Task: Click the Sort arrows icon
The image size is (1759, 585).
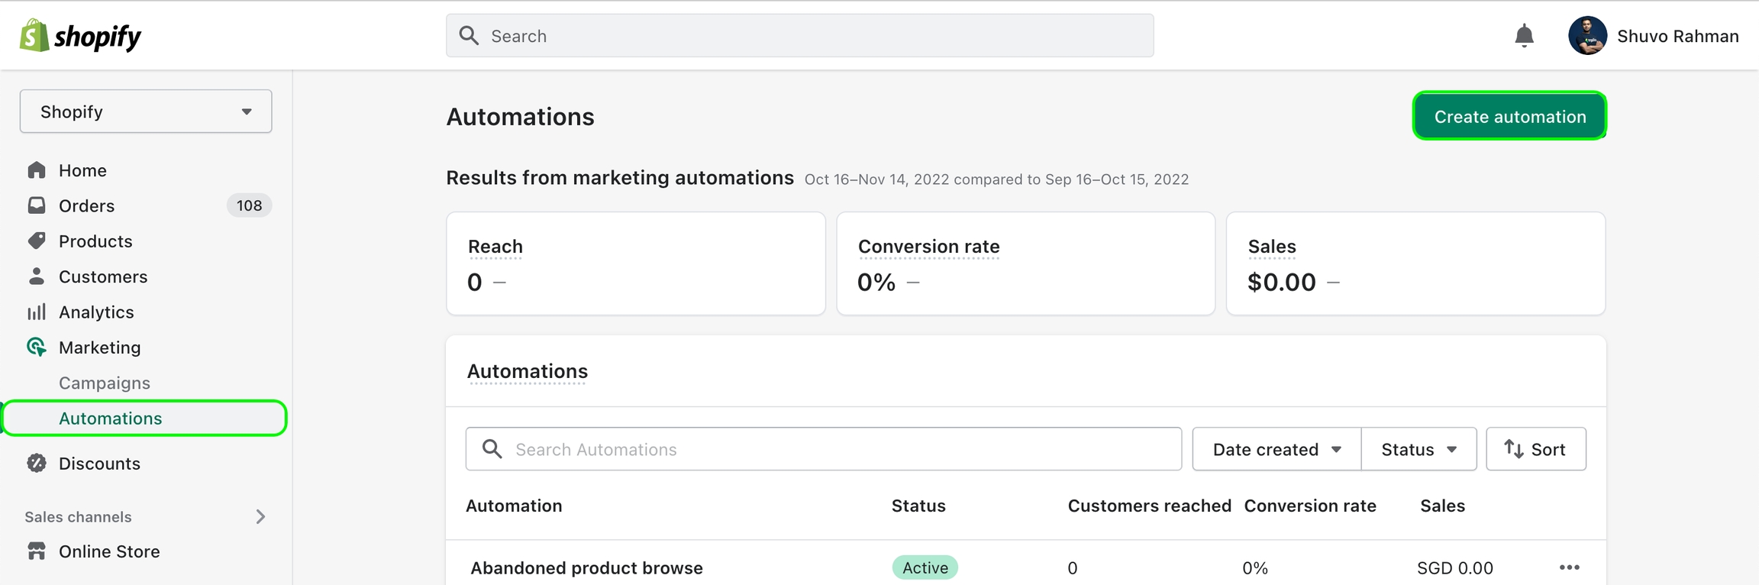Action: pos(1513,448)
